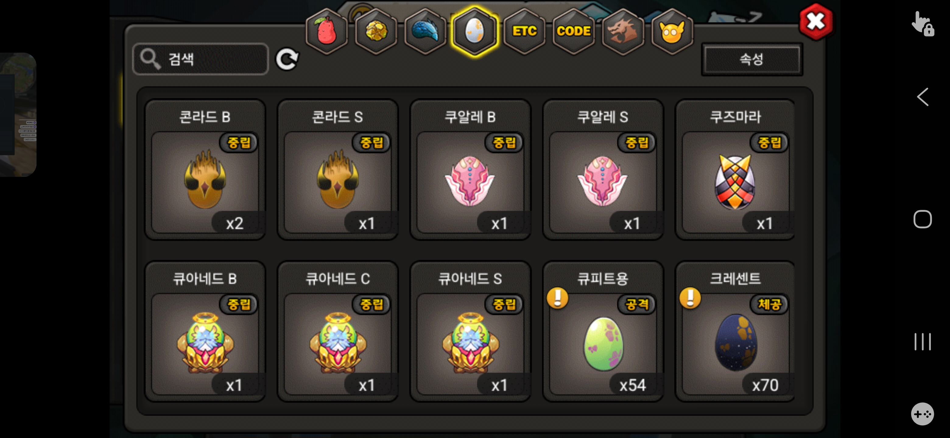Image resolution: width=950 pixels, height=438 pixels.
Task: Click the refresh arrow next to search
Action: pos(287,59)
